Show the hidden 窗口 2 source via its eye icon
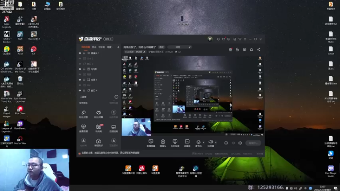This screenshot has width=340, height=191. (x=80, y=64)
